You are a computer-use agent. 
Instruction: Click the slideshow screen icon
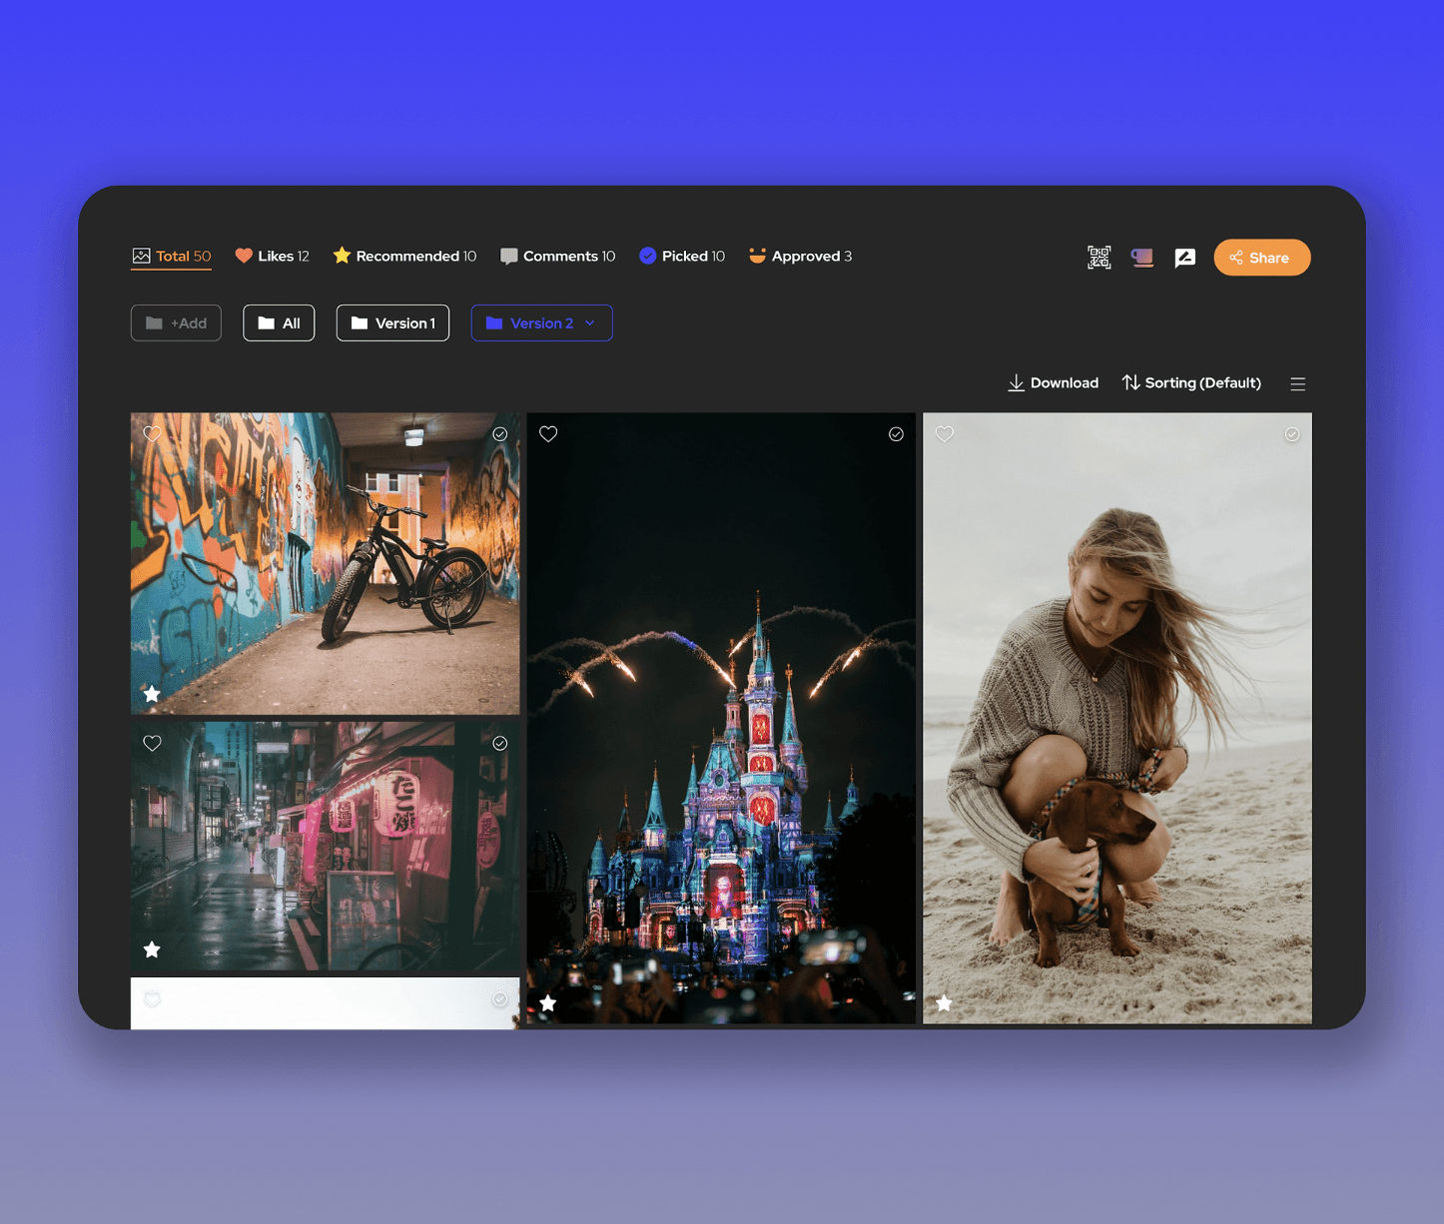pyautogui.click(x=1142, y=258)
